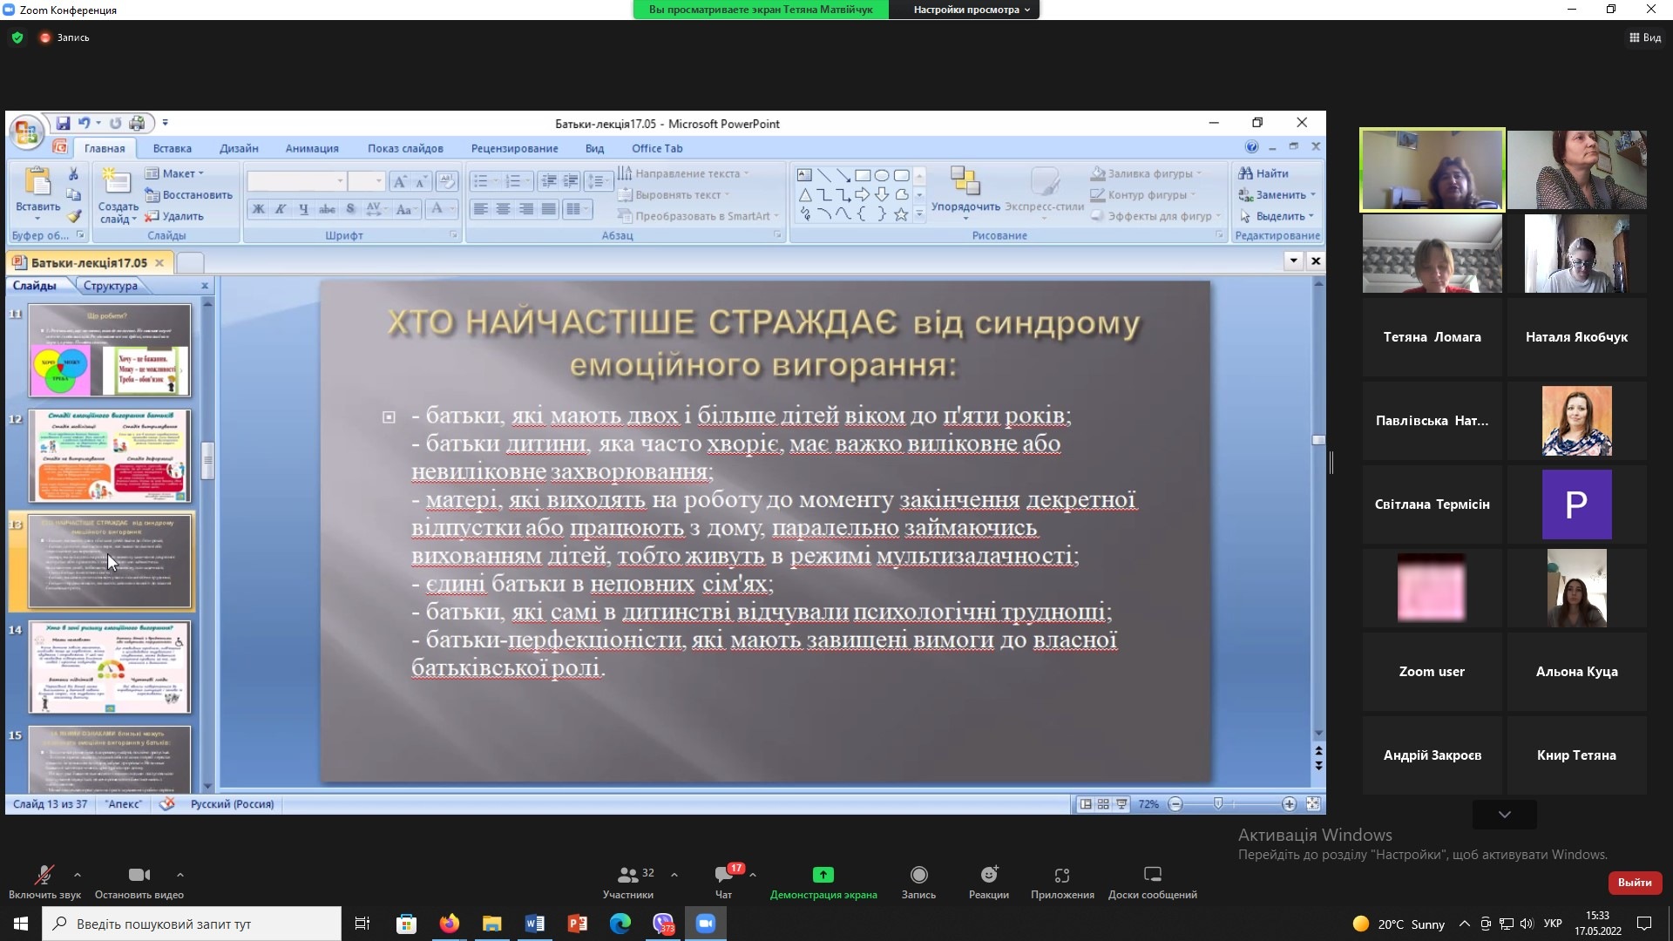Viewport: 1673px width, 941px height.
Task: Expand more participants chevron below gallery
Action: [1504, 815]
